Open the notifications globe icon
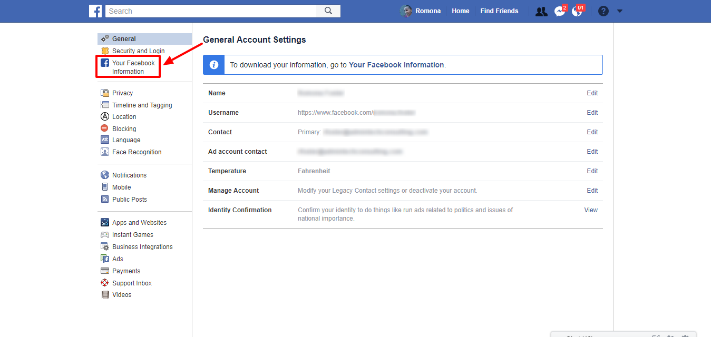Image resolution: width=711 pixels, height=337 pixels. tap(577, 11)
